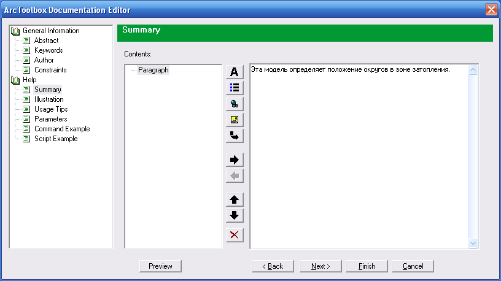Viewport: 501px width, 281px height.
Task: Open the Script Example section
Action: pos(56,139)
